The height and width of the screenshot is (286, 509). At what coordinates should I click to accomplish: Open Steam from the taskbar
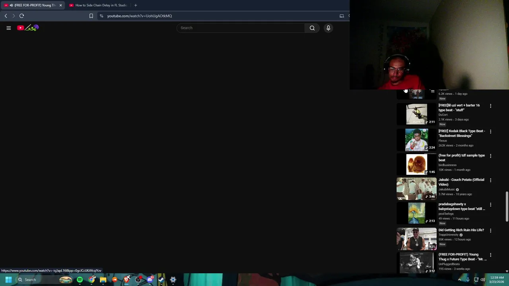[x=161, y=280]
